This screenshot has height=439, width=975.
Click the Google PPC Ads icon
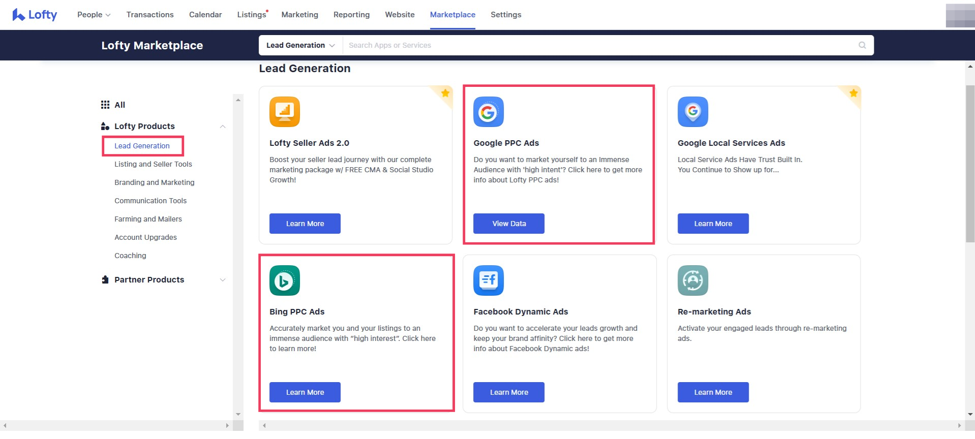coord(488,112)
